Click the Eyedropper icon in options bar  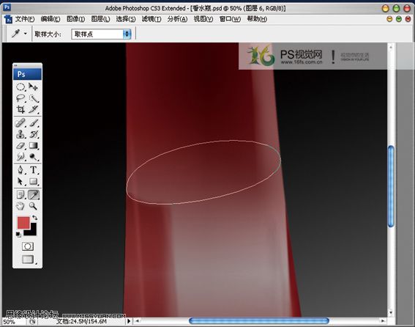click(x=16, y=34)
